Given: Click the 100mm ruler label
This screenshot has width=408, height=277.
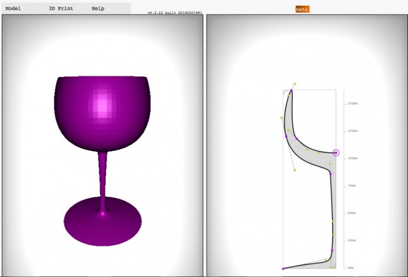Looking at the screenshot, I should coord(351,158).
